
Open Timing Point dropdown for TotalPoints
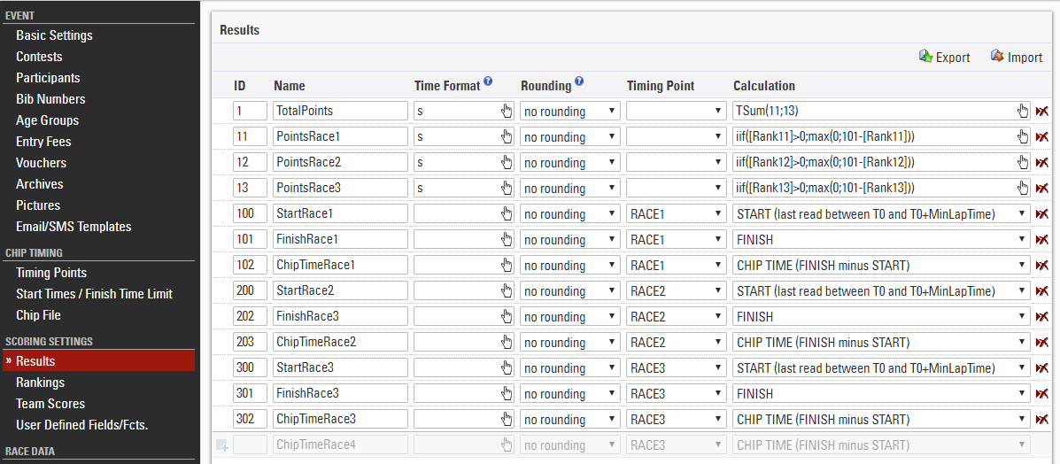coord(676,111)
